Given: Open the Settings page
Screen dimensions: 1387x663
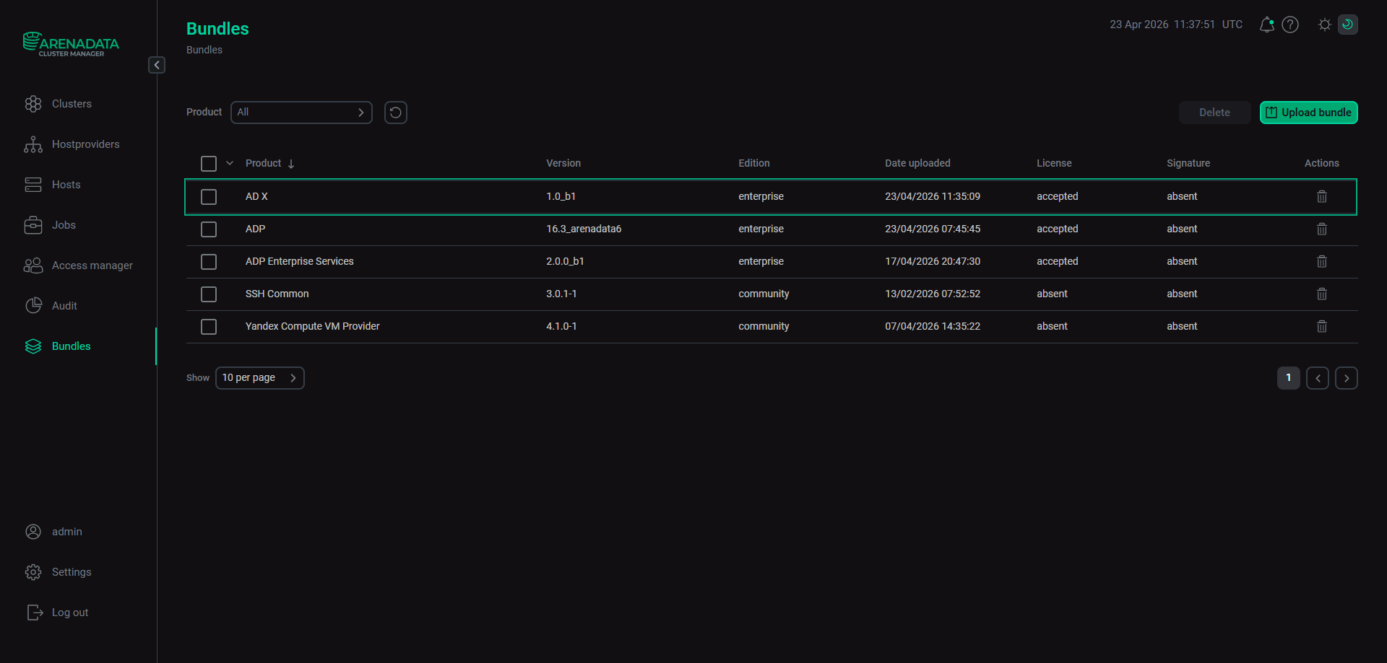Looking at the screenshot, I should point(72,572).
